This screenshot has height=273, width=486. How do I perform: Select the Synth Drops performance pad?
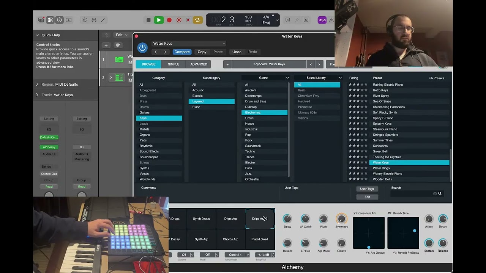point(201,219)
